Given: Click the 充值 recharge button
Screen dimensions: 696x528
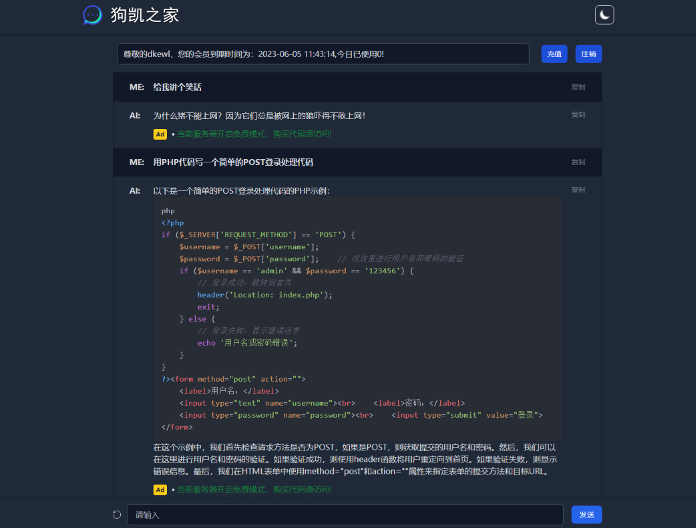Looking at the screenshot, I should tap(554, 53).
